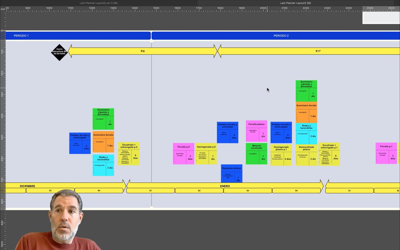
Task: Select the Pedidos ferralla y entrevigado card above Hormigonado pilares p.1
Action: (x=281, y=132)
